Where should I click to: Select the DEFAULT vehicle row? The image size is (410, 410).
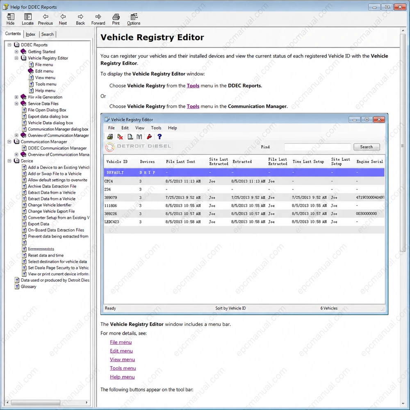(x=244, y=172)
